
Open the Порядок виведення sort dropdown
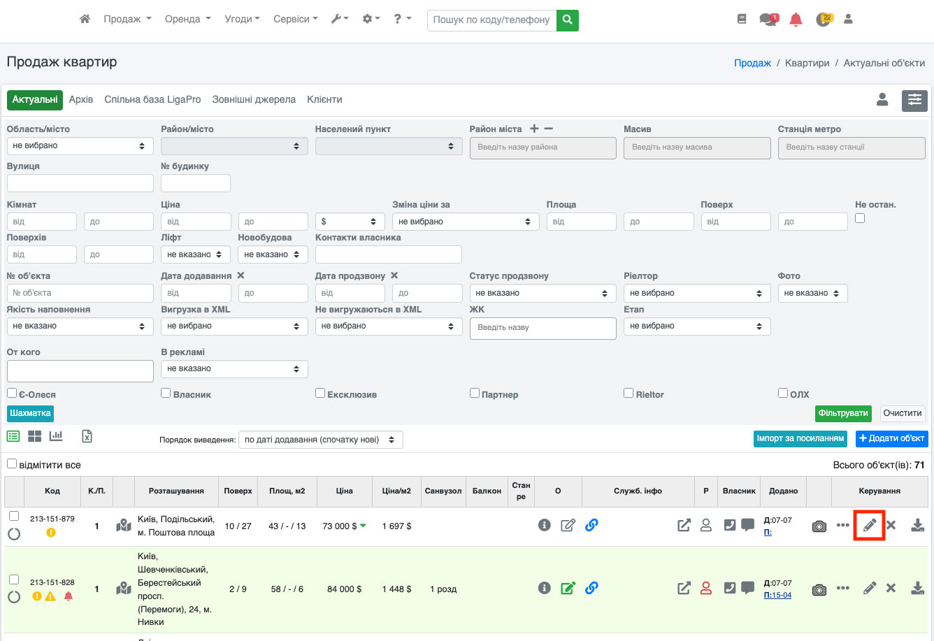coord(320,440)
